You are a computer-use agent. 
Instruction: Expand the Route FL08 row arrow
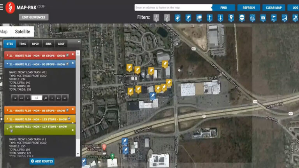(x=7, y=56)
